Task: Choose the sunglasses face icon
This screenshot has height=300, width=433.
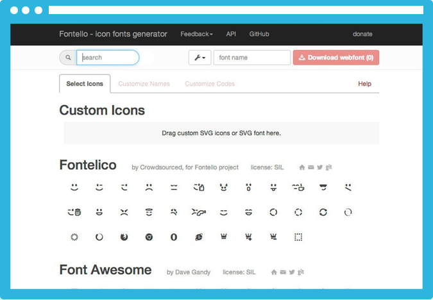Action: point(323,187)
